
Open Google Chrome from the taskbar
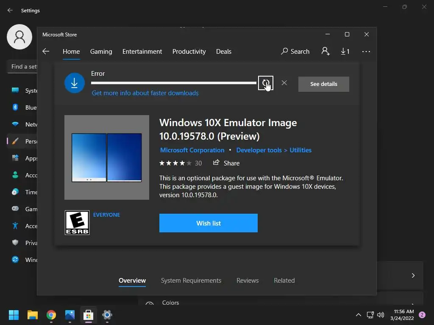click(51, 315)
